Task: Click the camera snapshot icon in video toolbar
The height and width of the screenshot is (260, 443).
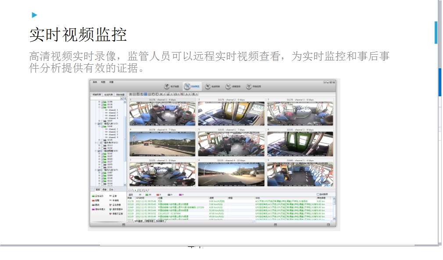Action: click(176, 94)
